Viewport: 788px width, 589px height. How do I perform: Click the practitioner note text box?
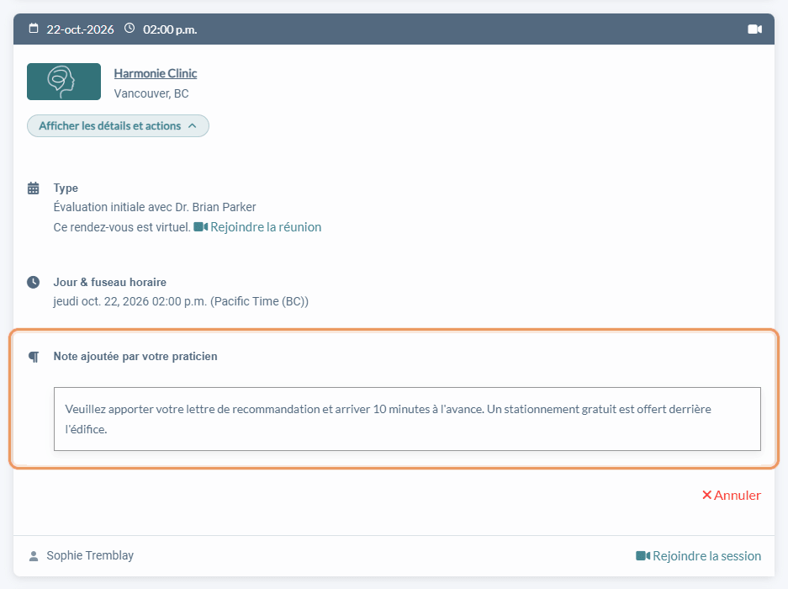[407, 419]
